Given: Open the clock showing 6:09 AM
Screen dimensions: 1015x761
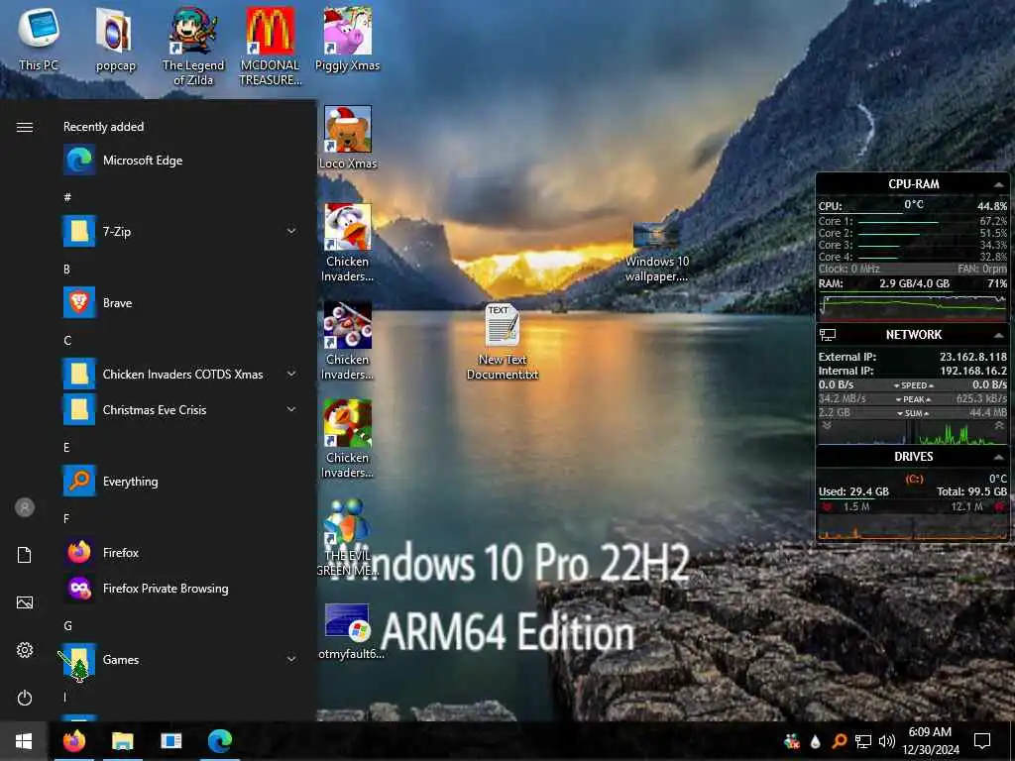Looking at the screenshot, I should [x=930, y=741].
